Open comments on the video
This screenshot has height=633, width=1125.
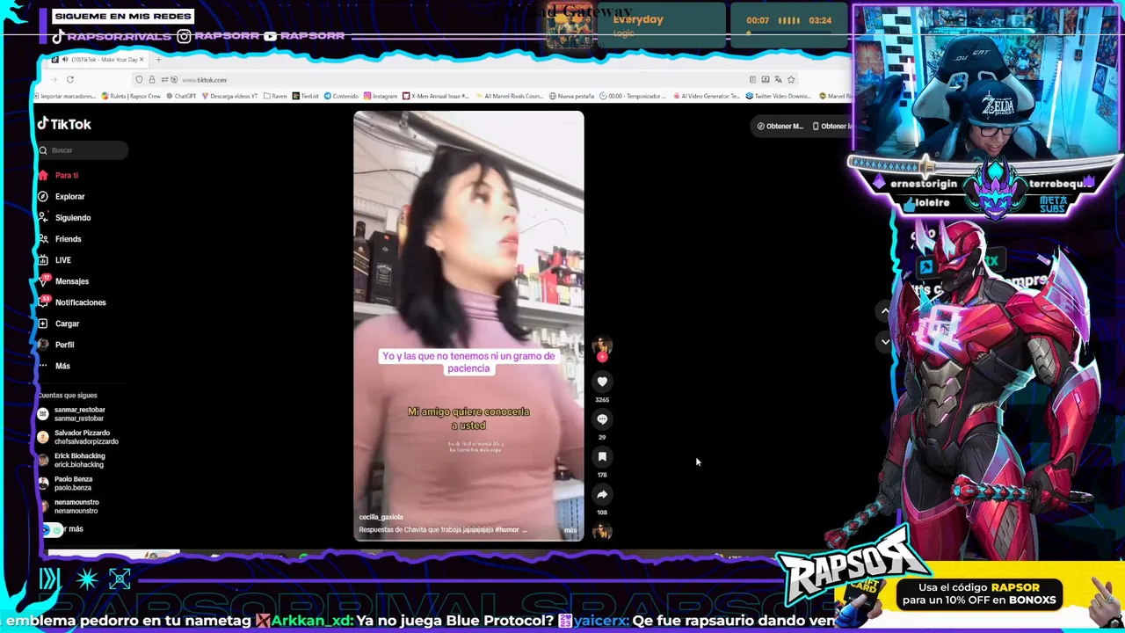click(602, 419)
